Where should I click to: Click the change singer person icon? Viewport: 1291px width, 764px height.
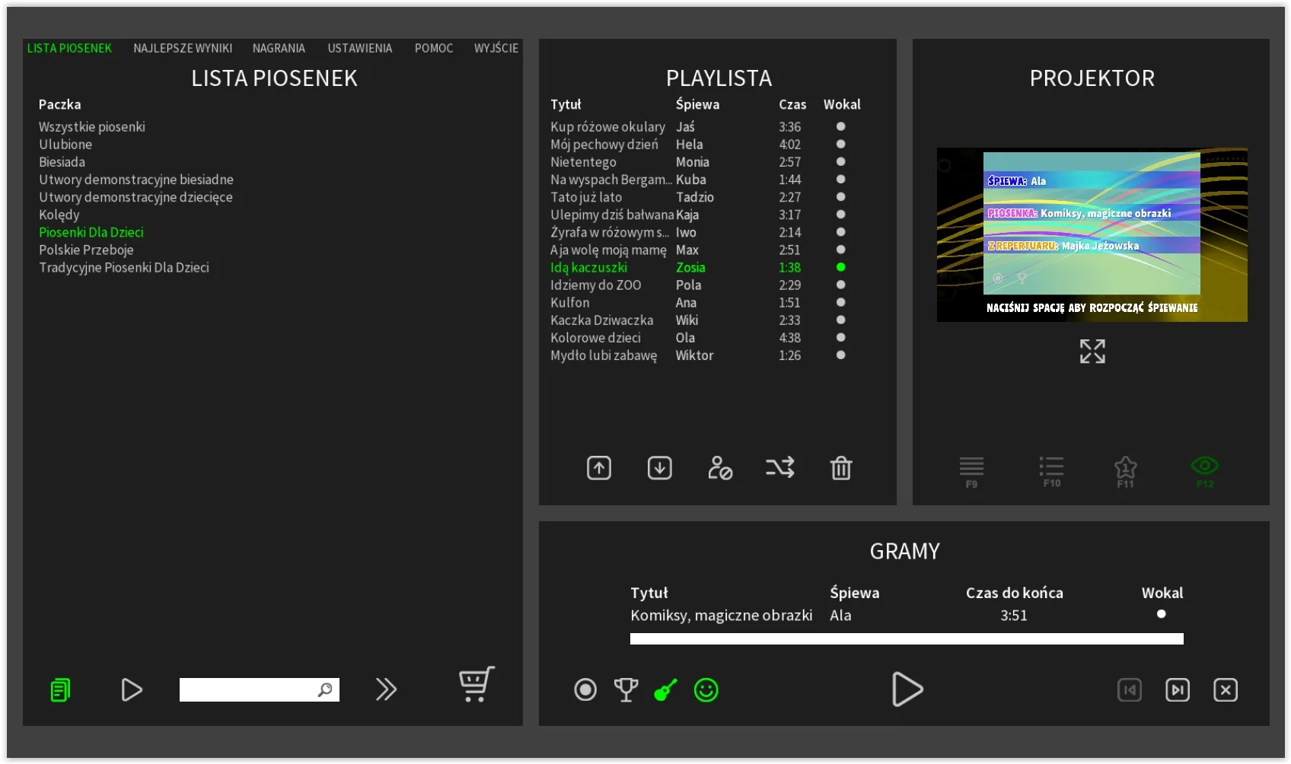tap(719, 468)
